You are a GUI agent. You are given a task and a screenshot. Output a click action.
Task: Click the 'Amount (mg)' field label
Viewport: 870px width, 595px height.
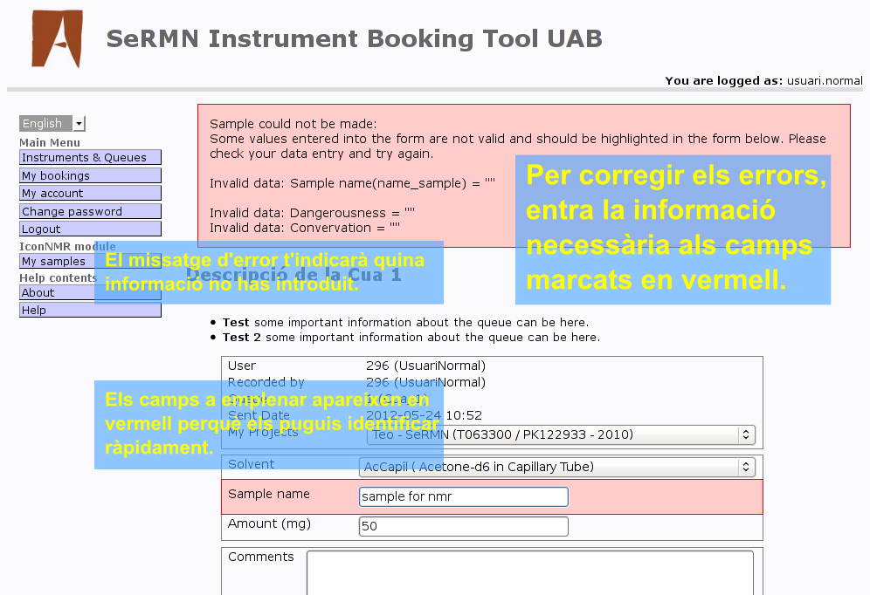[x=269, y=523]
